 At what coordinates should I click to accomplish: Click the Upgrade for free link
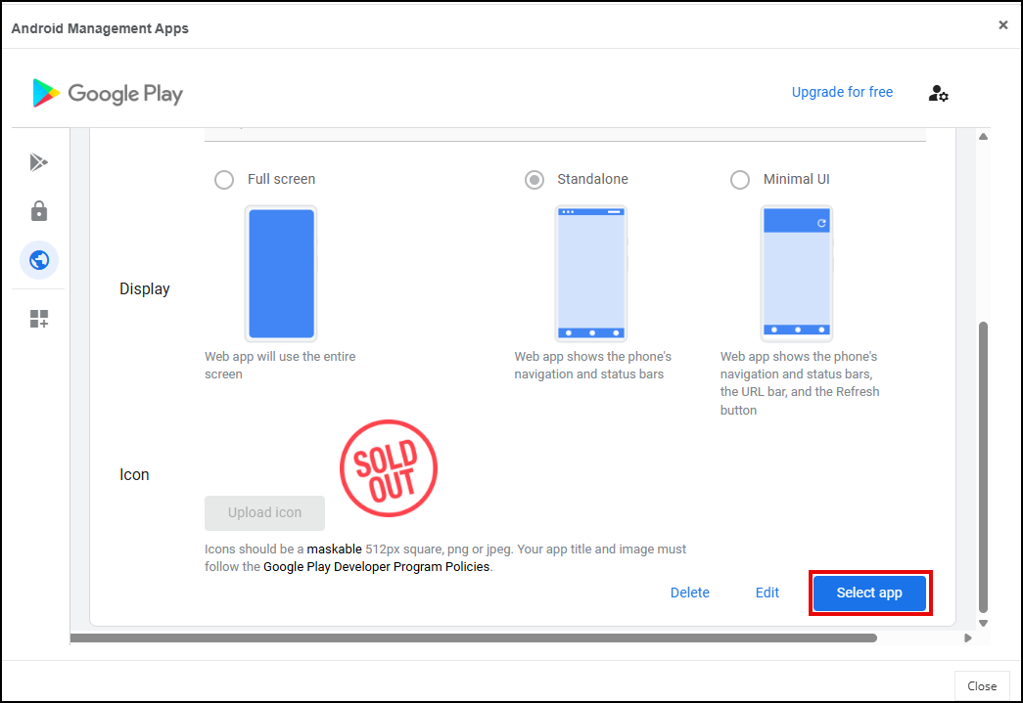click(842, 92)
